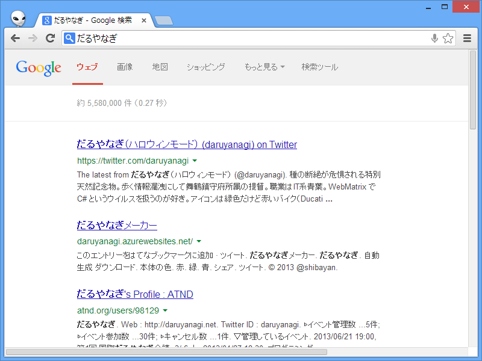Click the green URL https://twitter.com/daruyanagi
This screenshot has width=482, height=361.
(133, 161)
